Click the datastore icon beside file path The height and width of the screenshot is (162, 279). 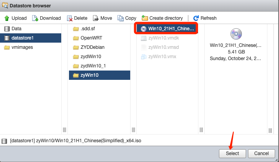(x=4, y=141)
